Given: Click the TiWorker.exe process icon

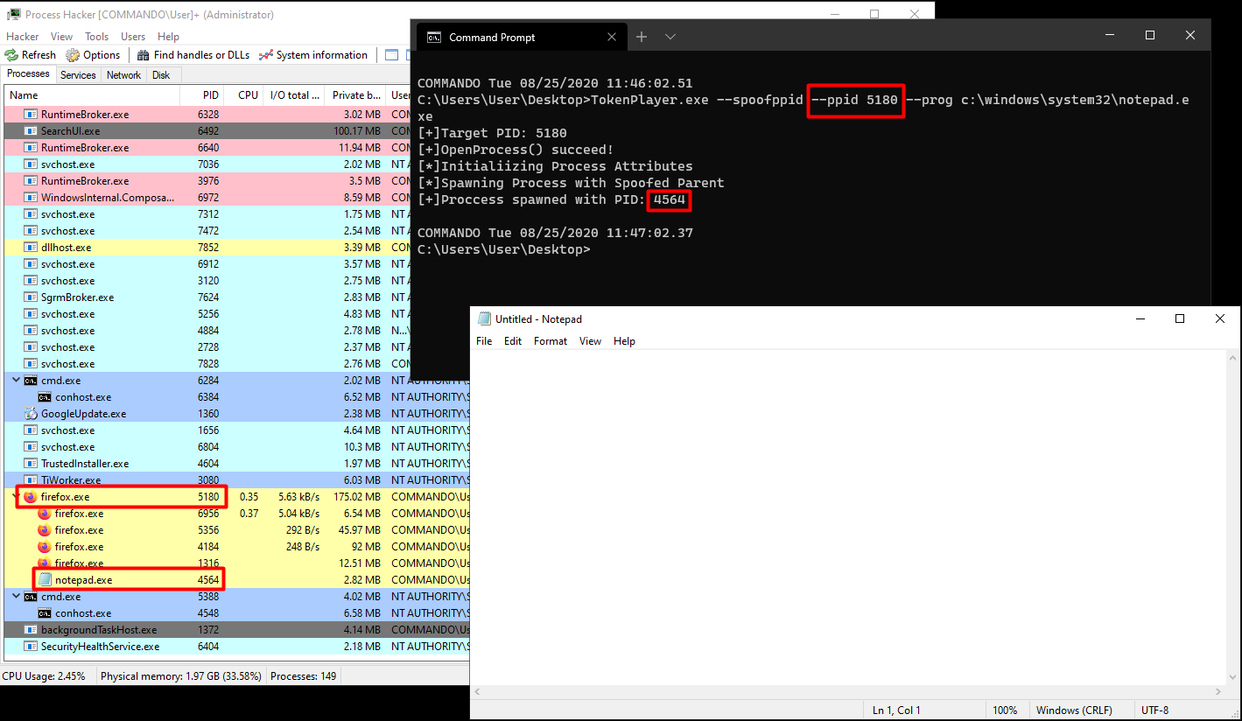Looking at the screenshot, I should (31, 480).
